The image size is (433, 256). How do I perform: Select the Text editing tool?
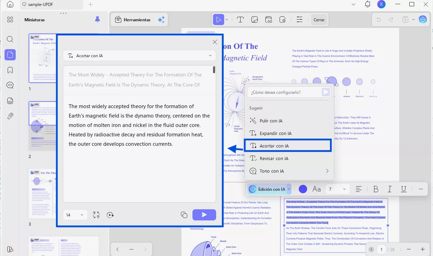(240, 20)
